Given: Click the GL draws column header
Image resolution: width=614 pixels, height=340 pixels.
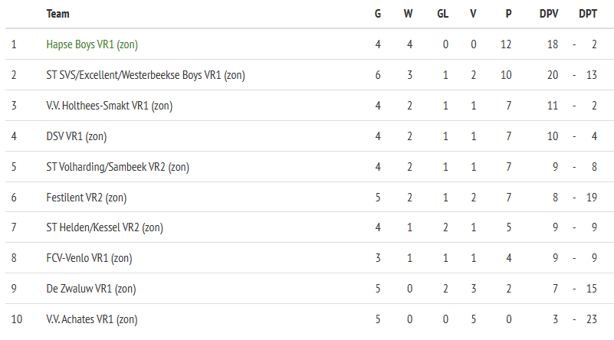Looking at the screenshot, I should pos(443,14).
